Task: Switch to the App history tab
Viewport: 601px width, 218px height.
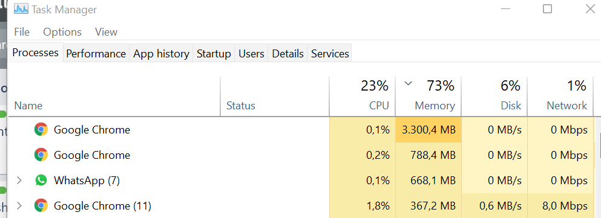Action: pos(161,54)
